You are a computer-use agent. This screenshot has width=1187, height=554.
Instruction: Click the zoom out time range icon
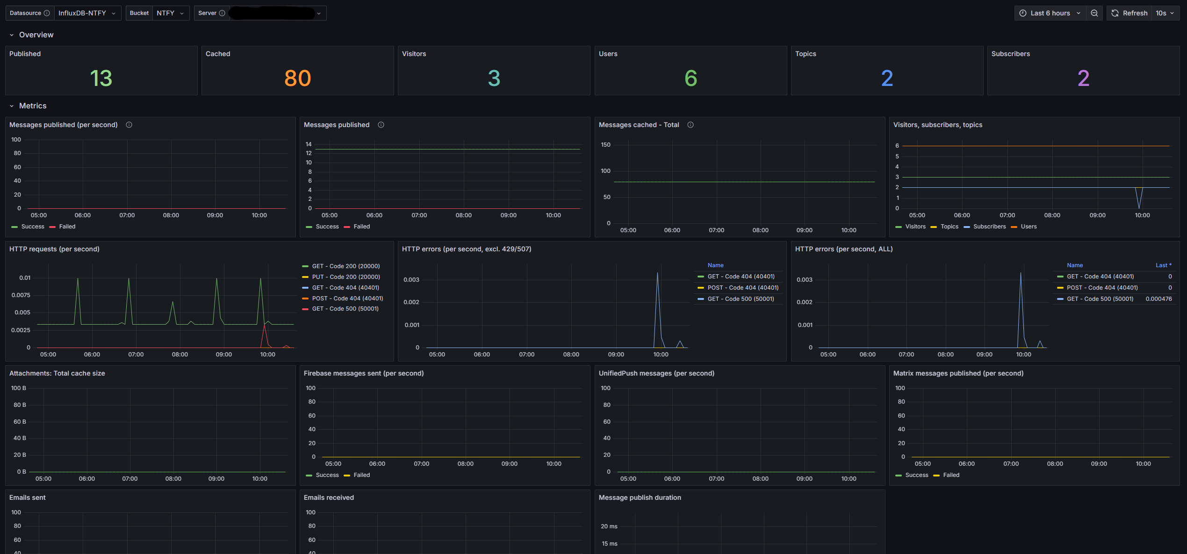tap(1094, 13)
